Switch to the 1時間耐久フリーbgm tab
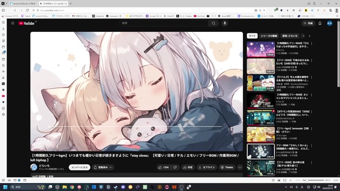The height and width of the screenshot is (191, 340). 53,4
